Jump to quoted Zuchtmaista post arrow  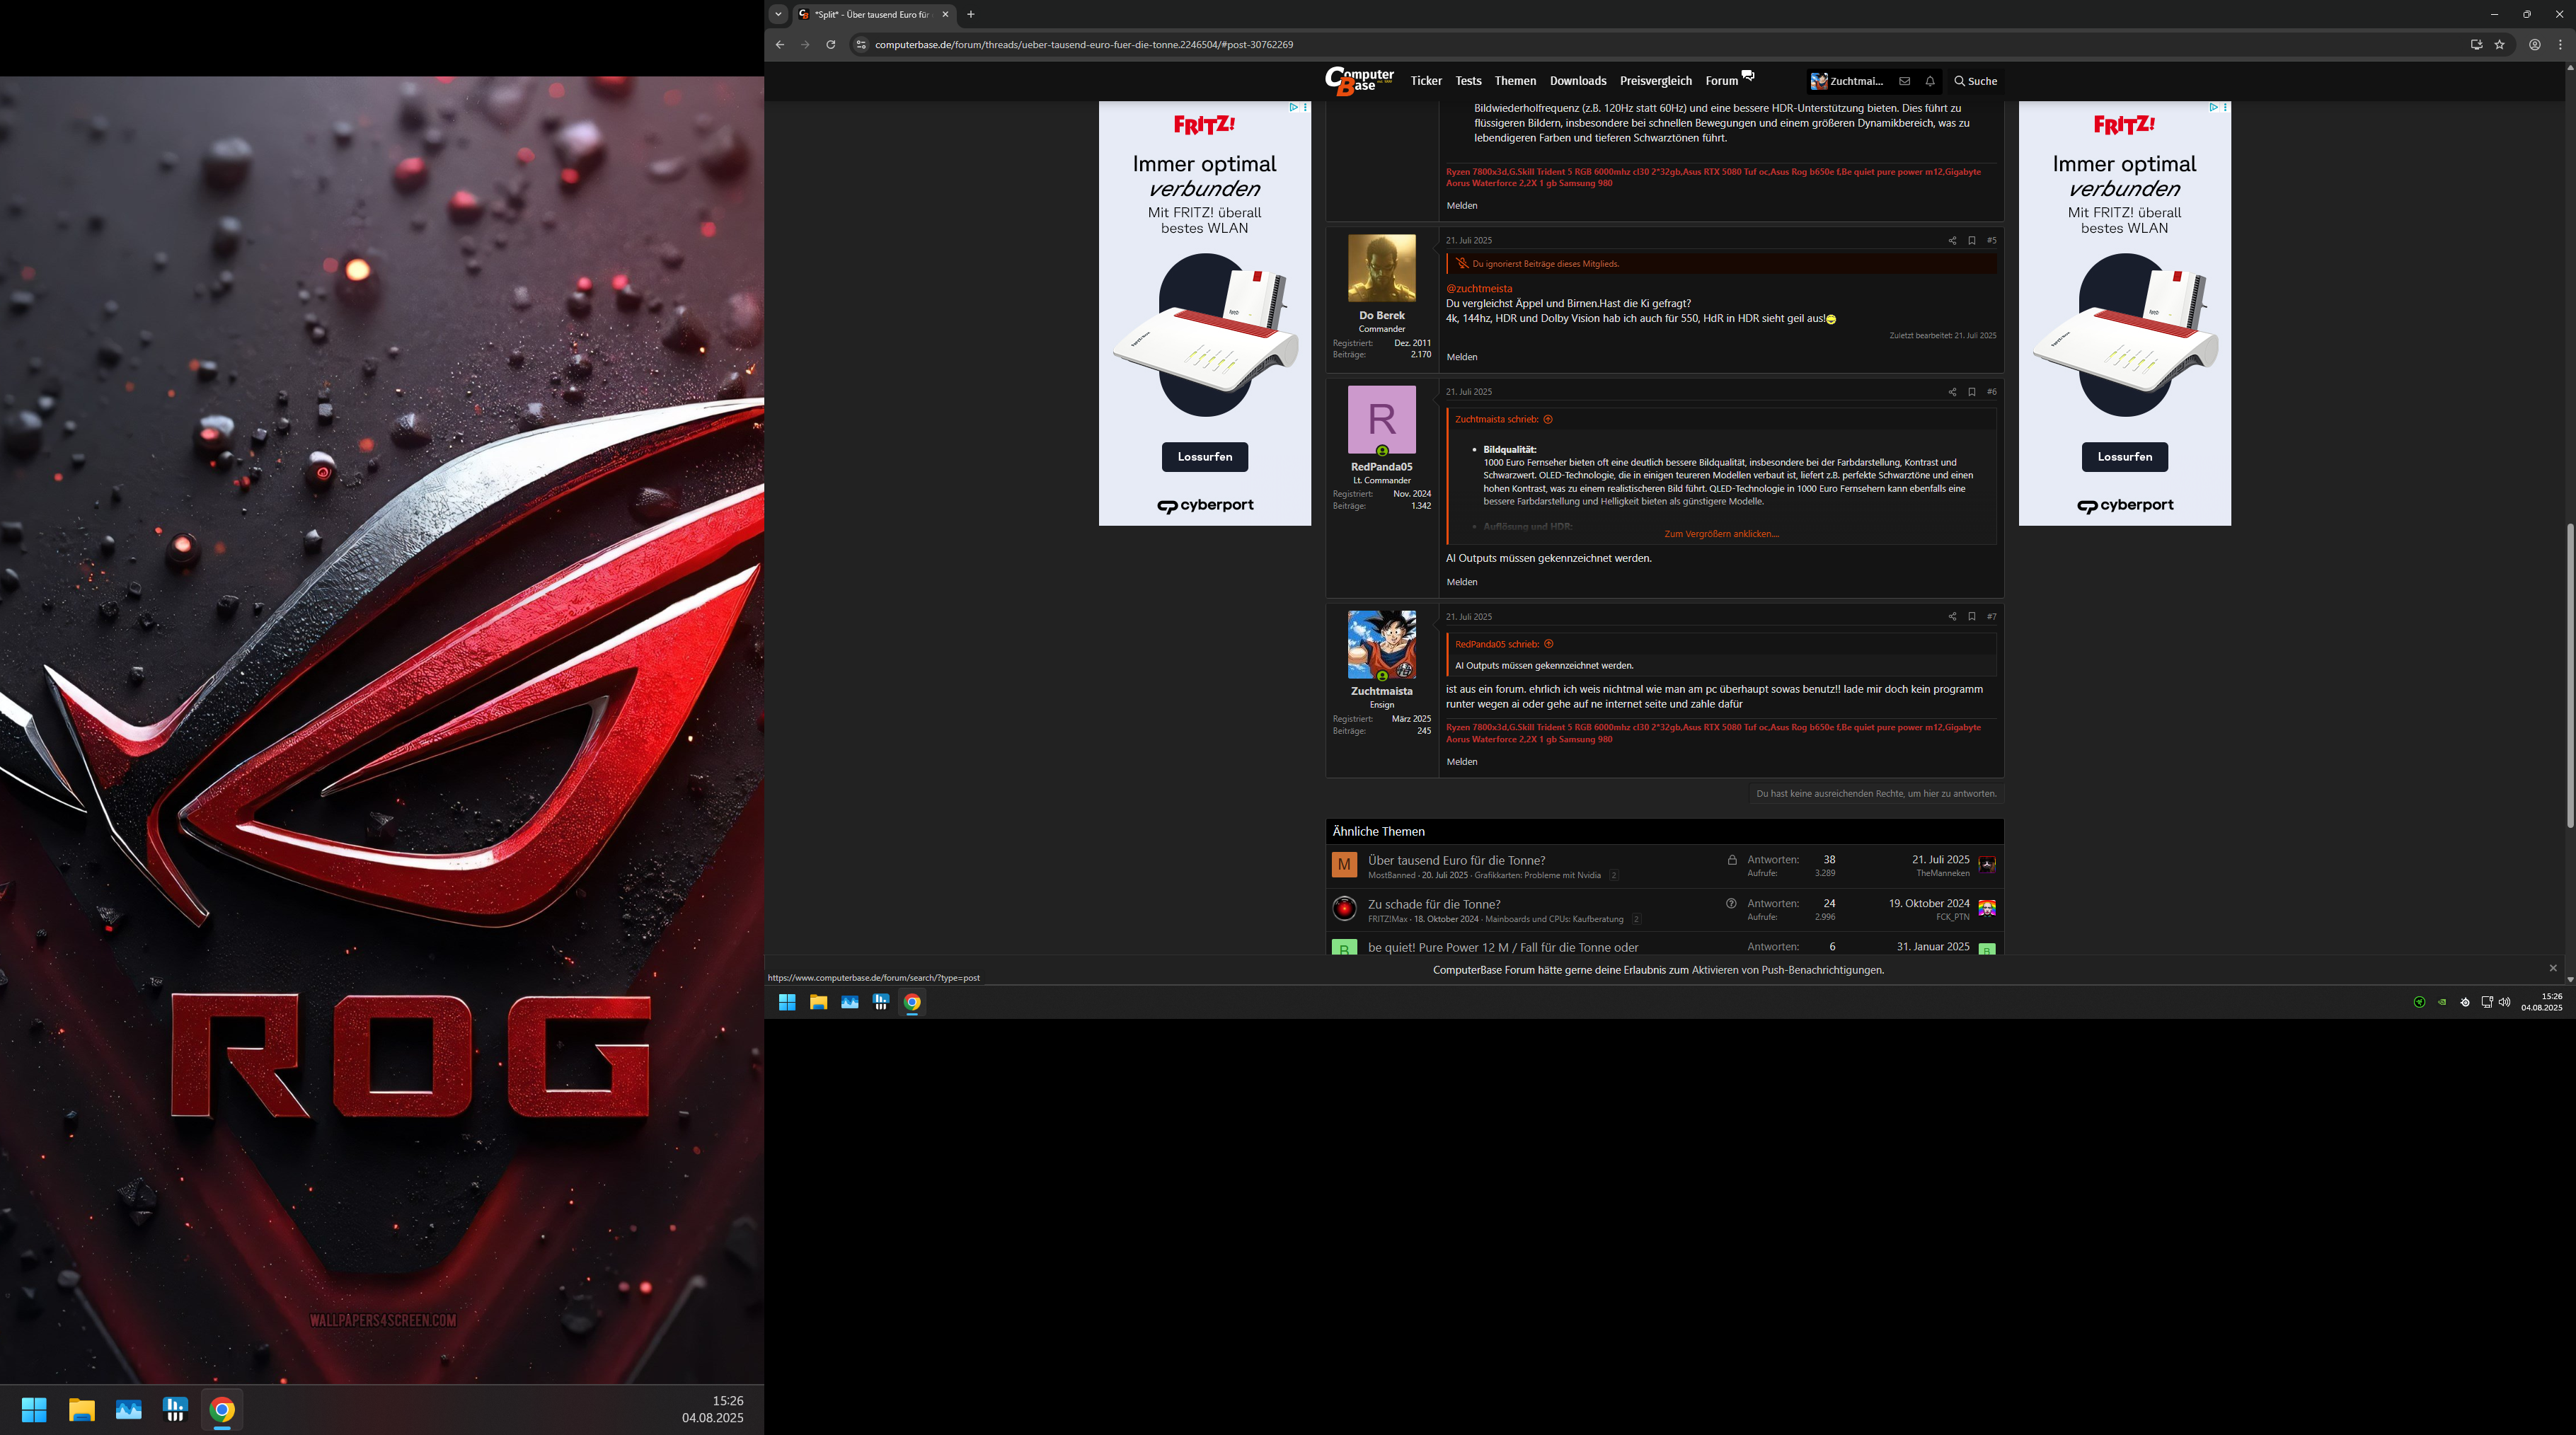tap(1548, 420)
